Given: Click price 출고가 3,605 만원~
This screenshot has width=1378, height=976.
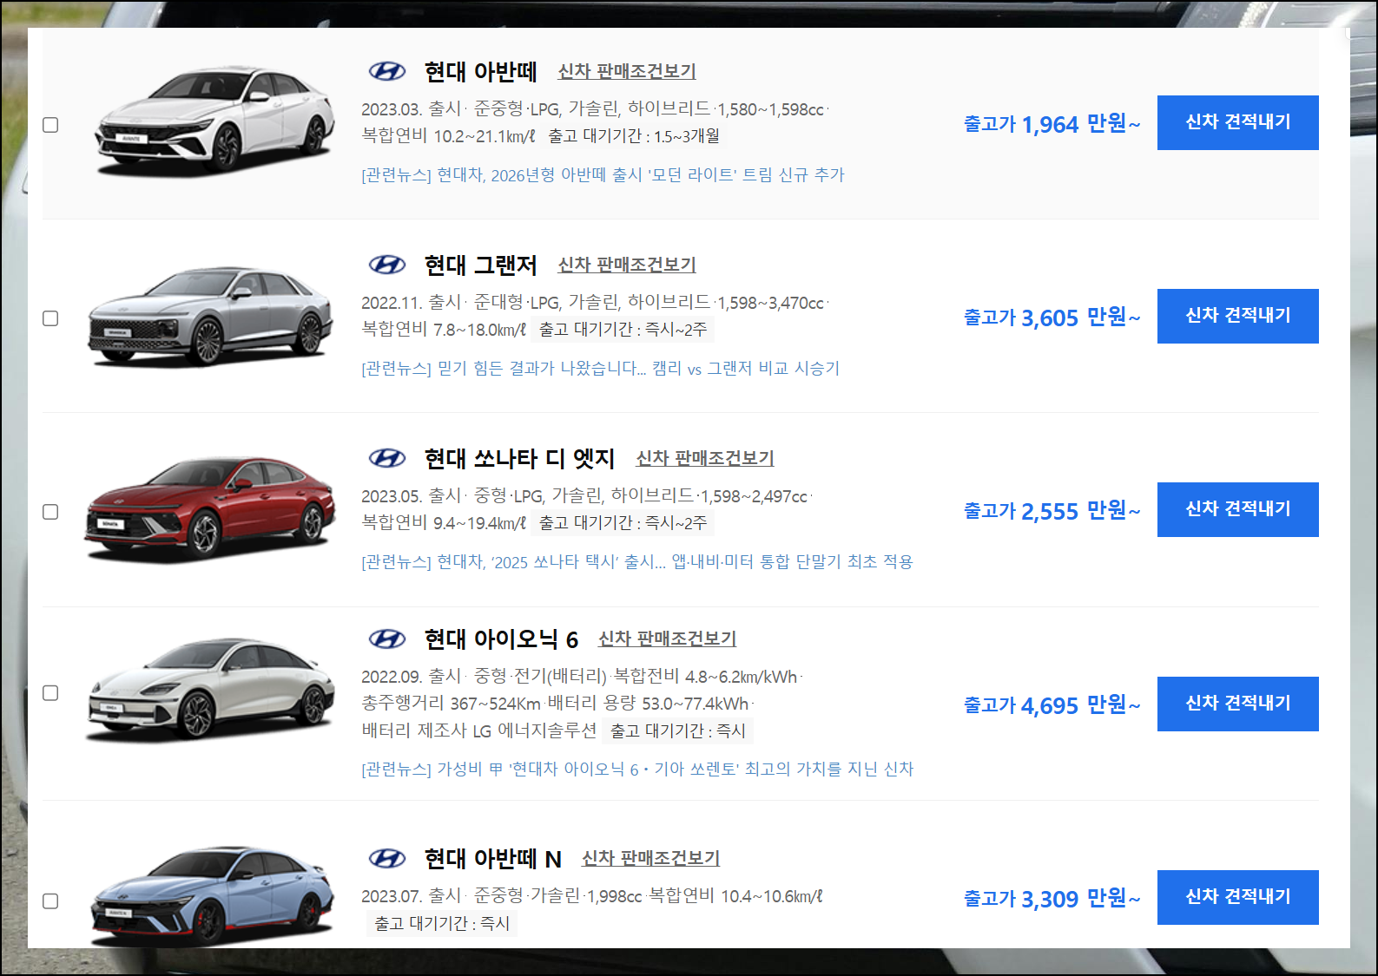Looking at the screenshot, I should (1052, 318).
